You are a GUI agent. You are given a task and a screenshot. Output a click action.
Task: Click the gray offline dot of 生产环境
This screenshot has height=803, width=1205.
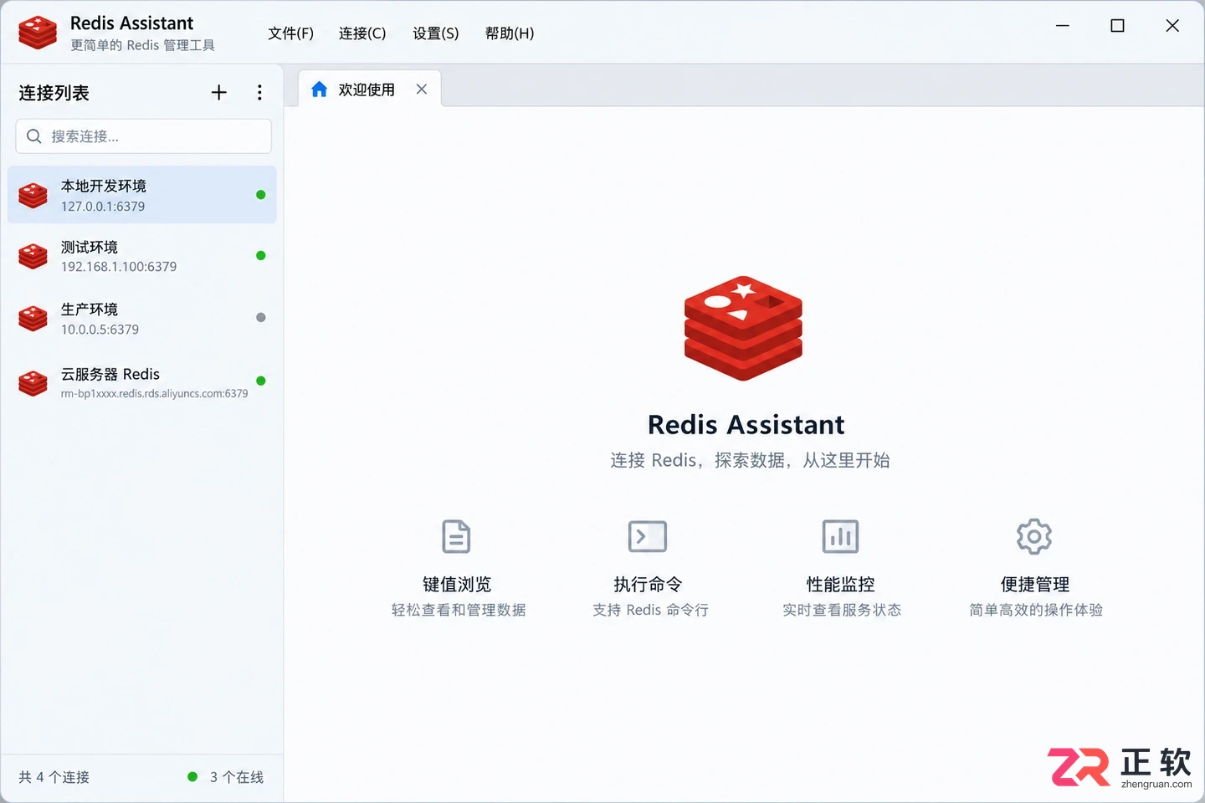click(x=261, y=318)
